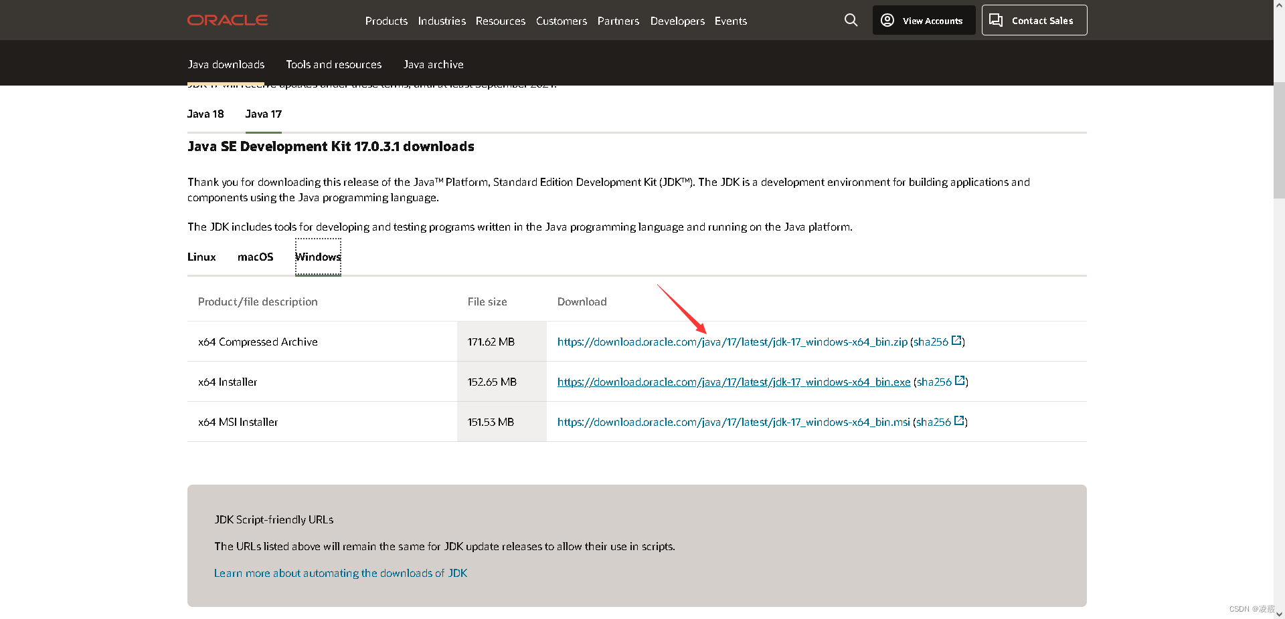This screenshot has width=1285, height=619.
Task: Open the Developers menu
Action: pyautogui.click(x=677, y=21)
